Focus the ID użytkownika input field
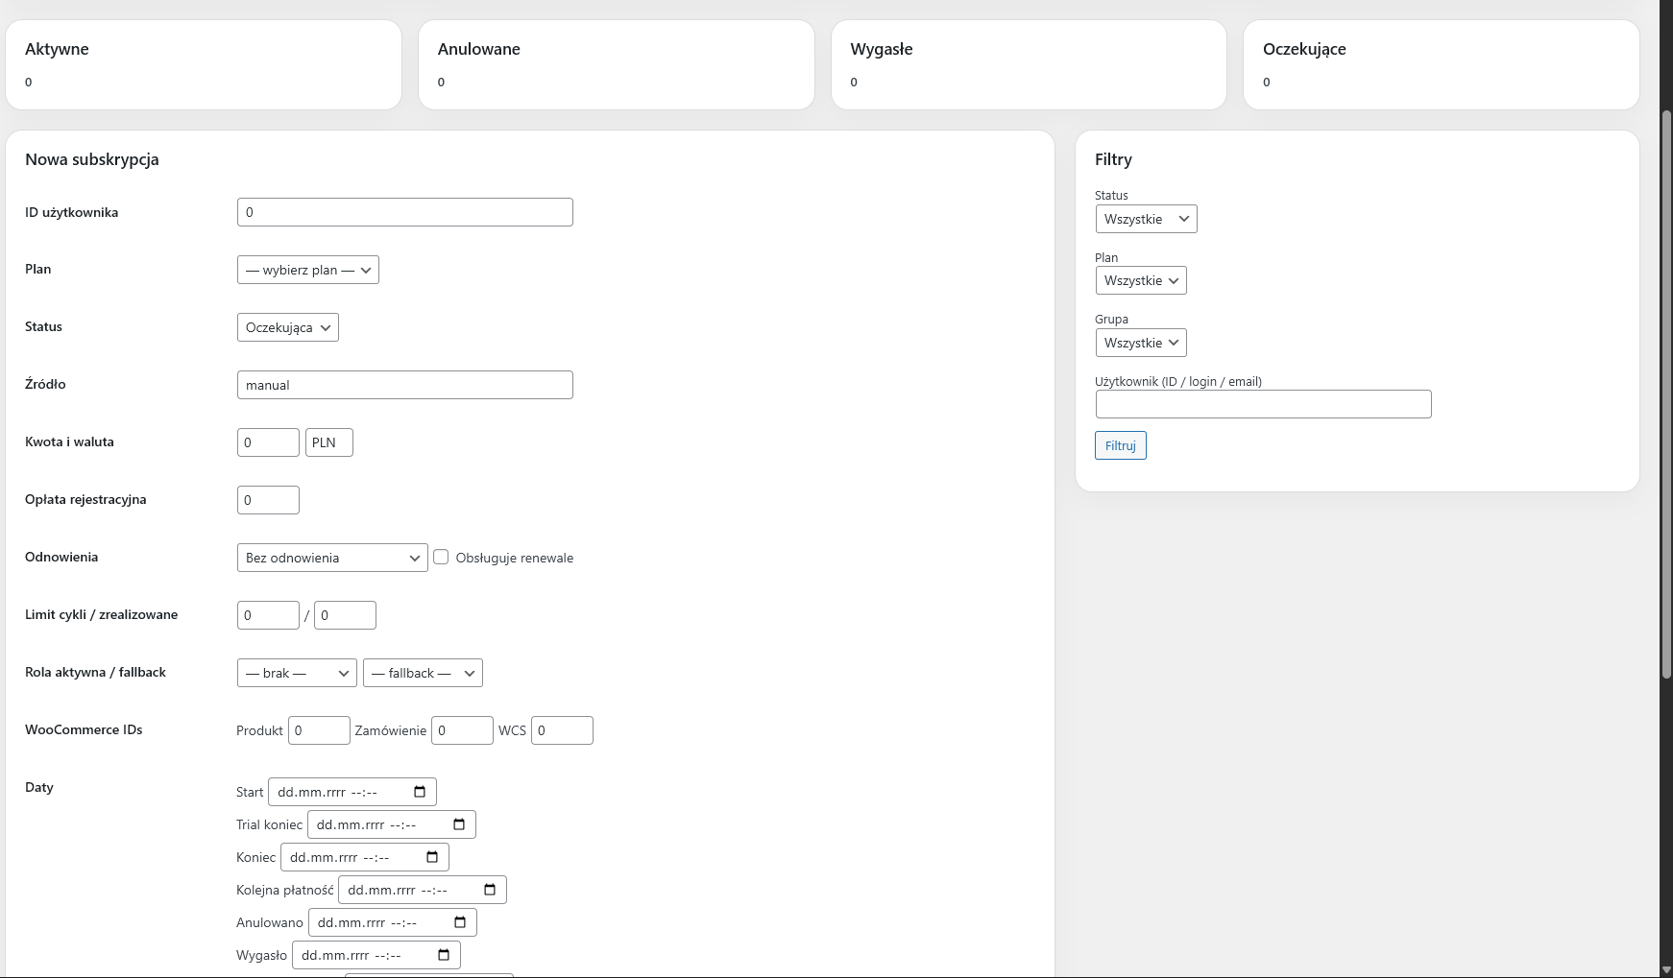The height and width of the screenshot is (978, 1673). click(x=404, y=211)
